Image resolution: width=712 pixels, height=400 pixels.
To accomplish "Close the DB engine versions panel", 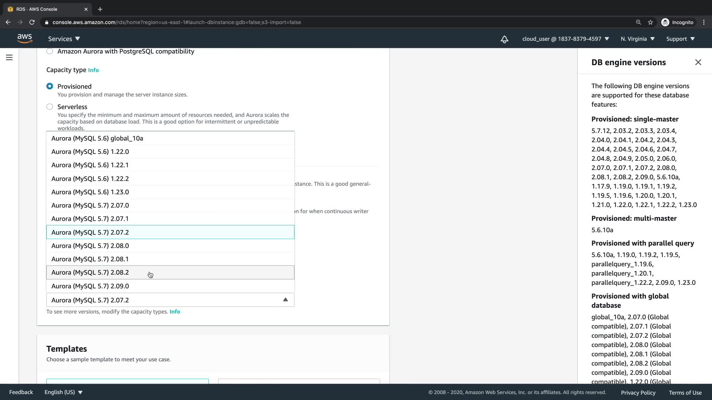I will [698, 62].
